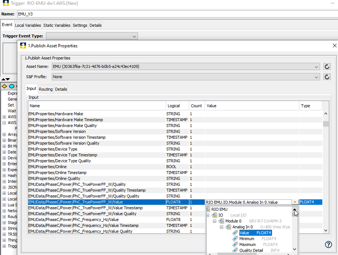The width and height of the screenshot is (338, 255).
Task: Open the help question mark icon
Action: pyautogui.click(x=328, y=244)
